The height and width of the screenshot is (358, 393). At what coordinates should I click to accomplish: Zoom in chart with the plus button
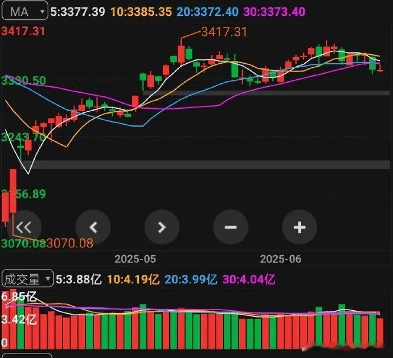pyautogui.click(x=300, y=227)
